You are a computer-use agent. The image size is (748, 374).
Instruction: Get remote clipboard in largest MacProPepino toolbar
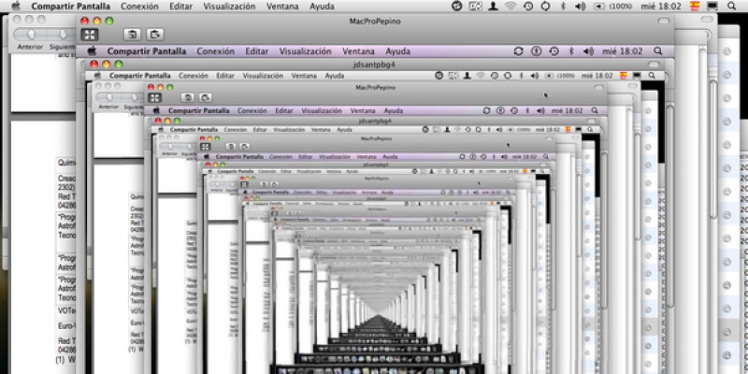point(133,35)
